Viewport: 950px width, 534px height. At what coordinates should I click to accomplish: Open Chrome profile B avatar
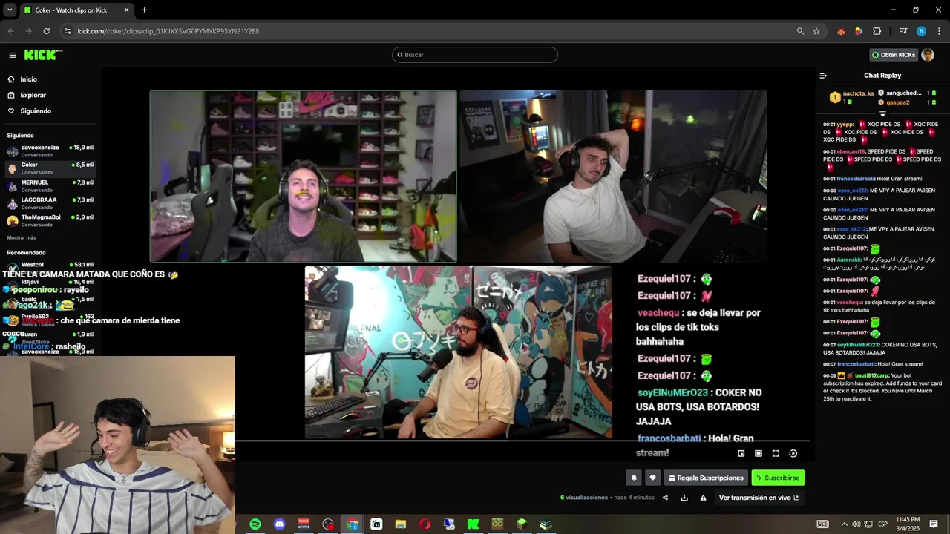pos(921,31)
